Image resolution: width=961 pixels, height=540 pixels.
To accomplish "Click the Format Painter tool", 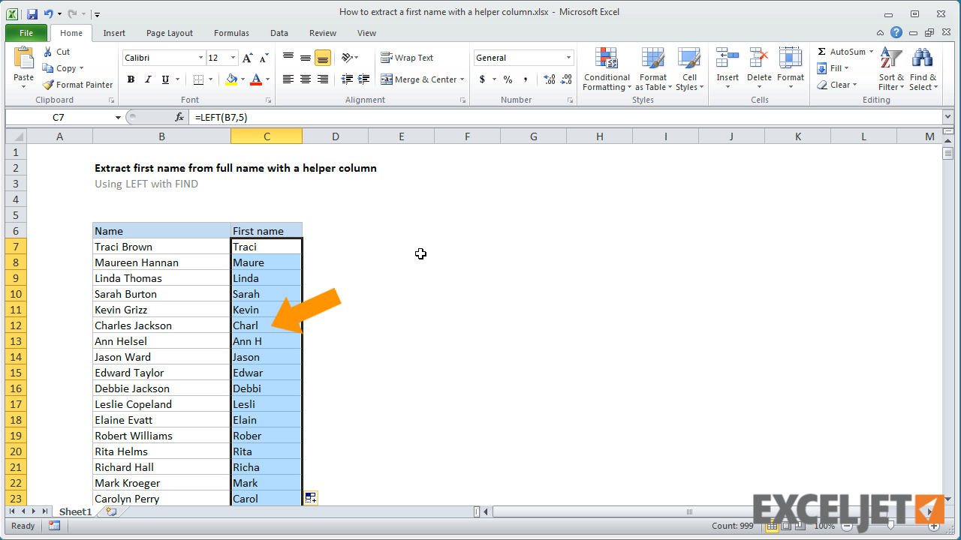I will click(x=77, y=84).
